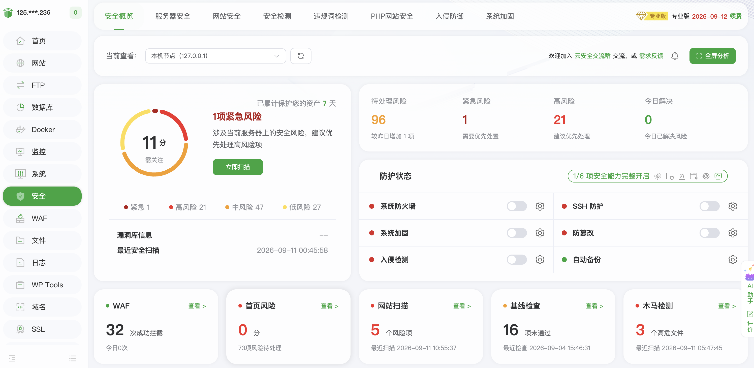The height and width of the screenshot is (368, 754).
Task: Click the 高风险 count 21
Action: (560, 119)
